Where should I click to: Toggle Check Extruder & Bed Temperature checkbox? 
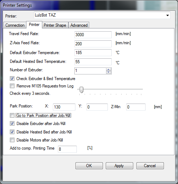[12, 79]
